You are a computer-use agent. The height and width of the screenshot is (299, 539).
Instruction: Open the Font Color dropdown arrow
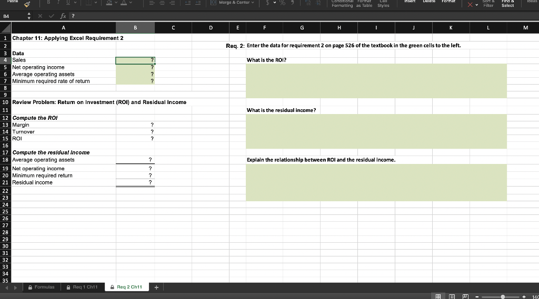point(131,3)
